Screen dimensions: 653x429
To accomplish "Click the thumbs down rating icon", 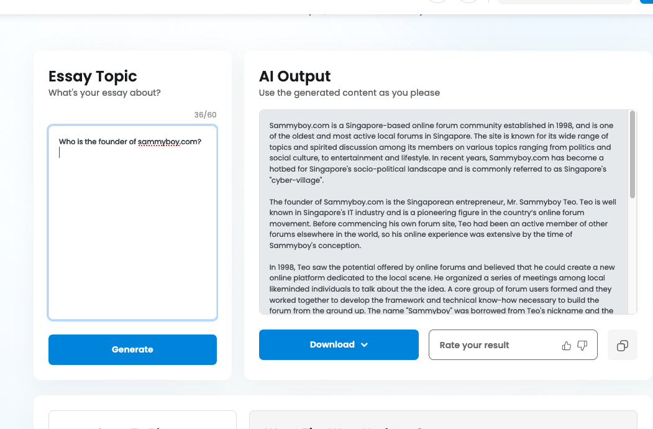I will coord(582,345).
